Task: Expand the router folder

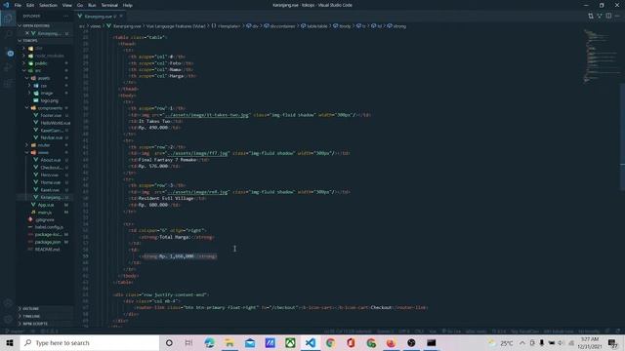Action: point(44,145)
